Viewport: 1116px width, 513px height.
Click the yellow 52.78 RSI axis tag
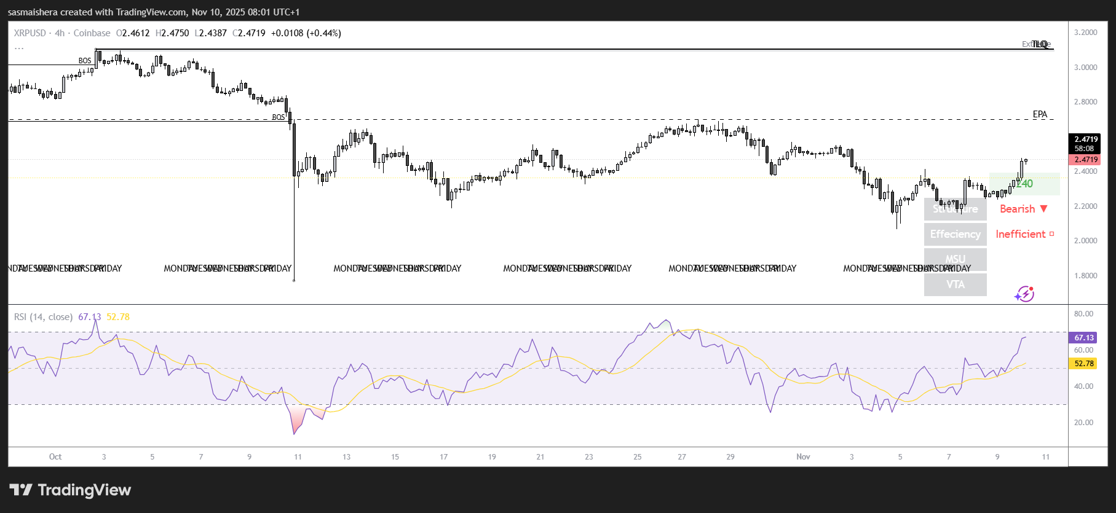[x=1084, y=364]
